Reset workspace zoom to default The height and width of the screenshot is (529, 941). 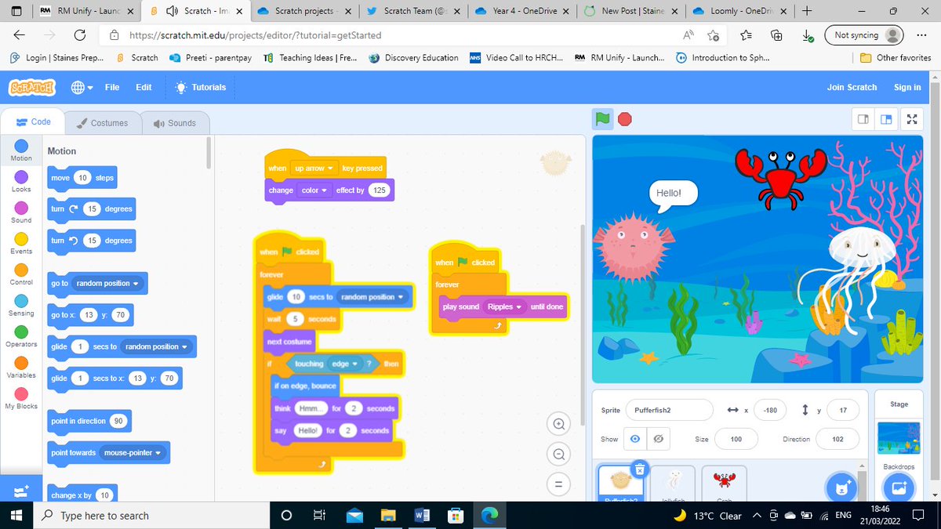[558, 484]
